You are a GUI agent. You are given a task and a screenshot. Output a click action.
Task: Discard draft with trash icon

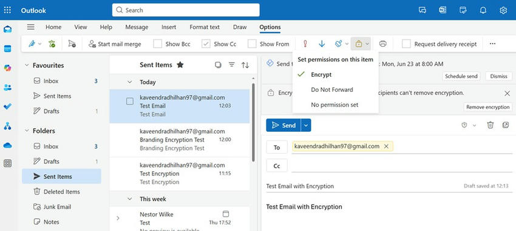[491, 125]
